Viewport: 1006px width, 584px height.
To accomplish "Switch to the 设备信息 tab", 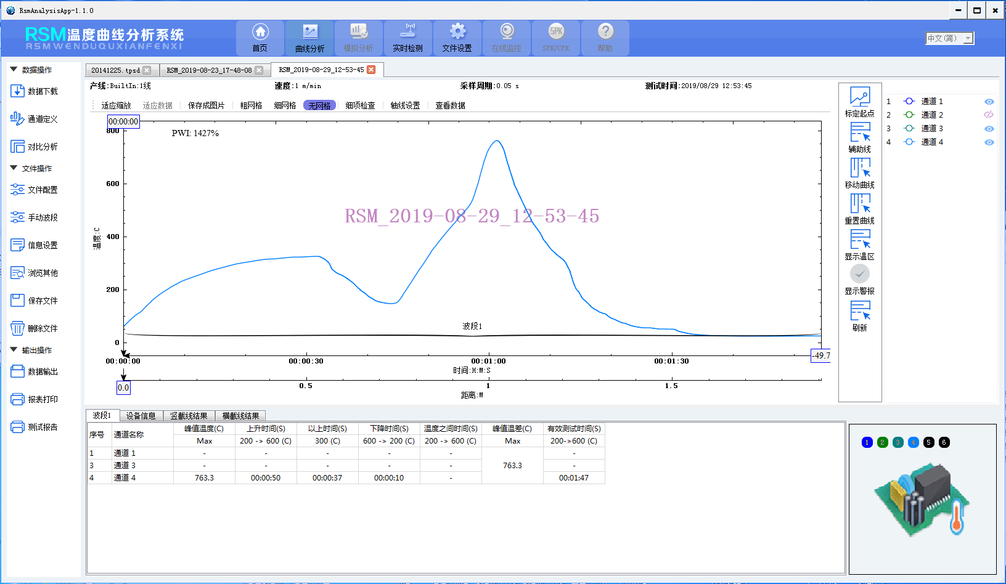I will point(141,416).
